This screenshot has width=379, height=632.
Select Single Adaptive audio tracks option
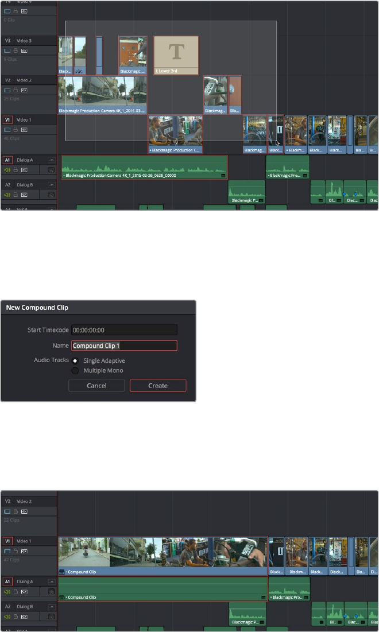[x=75, y=360]
